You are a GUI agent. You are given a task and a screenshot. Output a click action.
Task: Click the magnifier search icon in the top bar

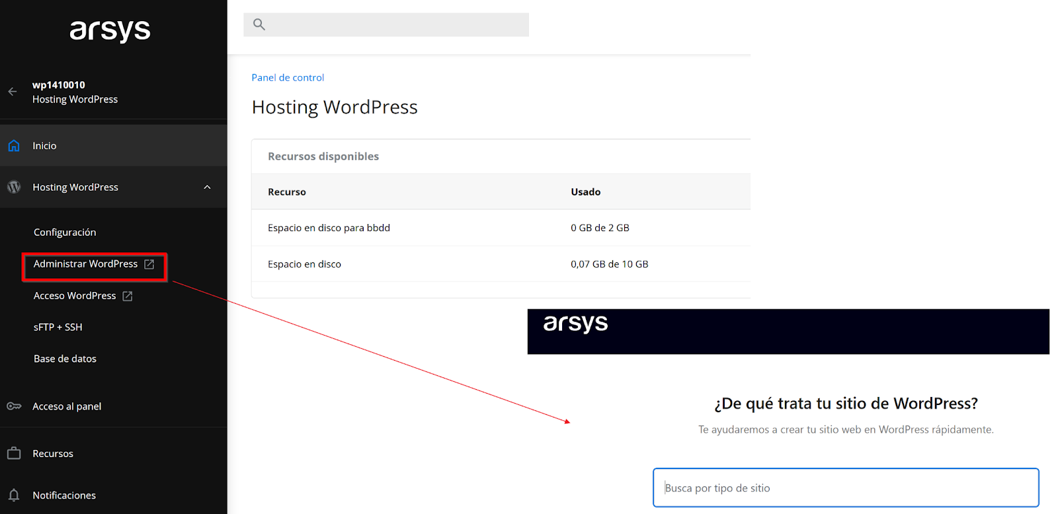click(x=259, y=24)
